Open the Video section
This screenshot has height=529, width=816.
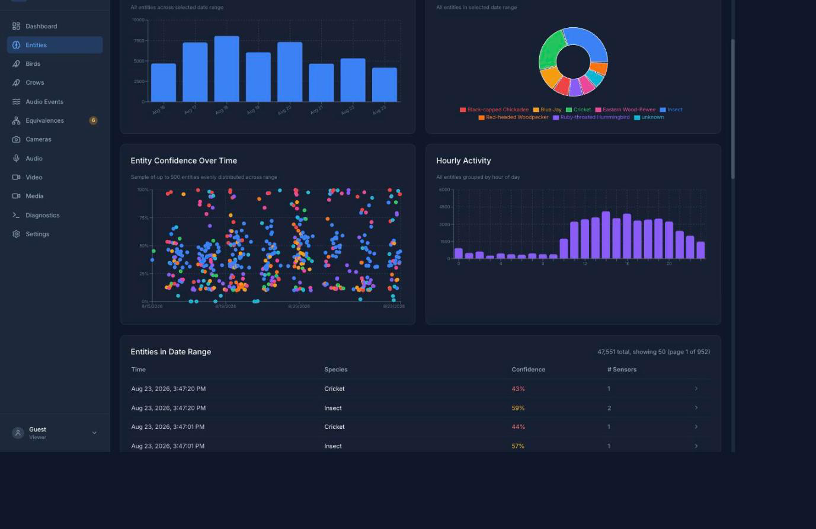click(x=55, y=177)
